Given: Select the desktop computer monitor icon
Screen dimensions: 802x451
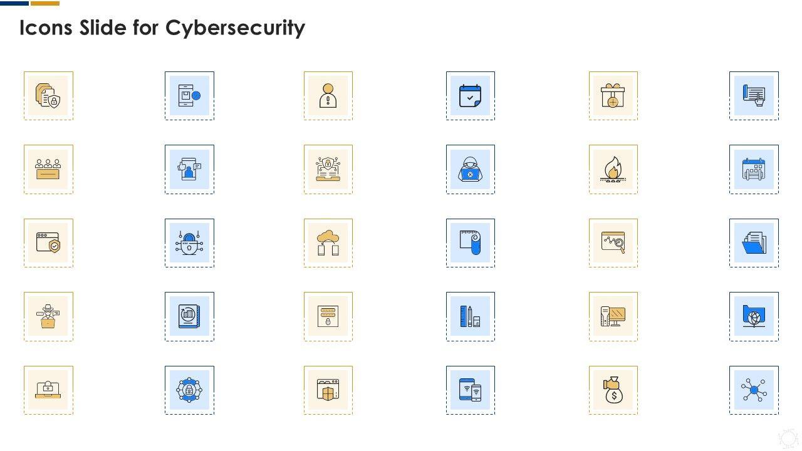Looking at the screenshot, I should (613, 316).
